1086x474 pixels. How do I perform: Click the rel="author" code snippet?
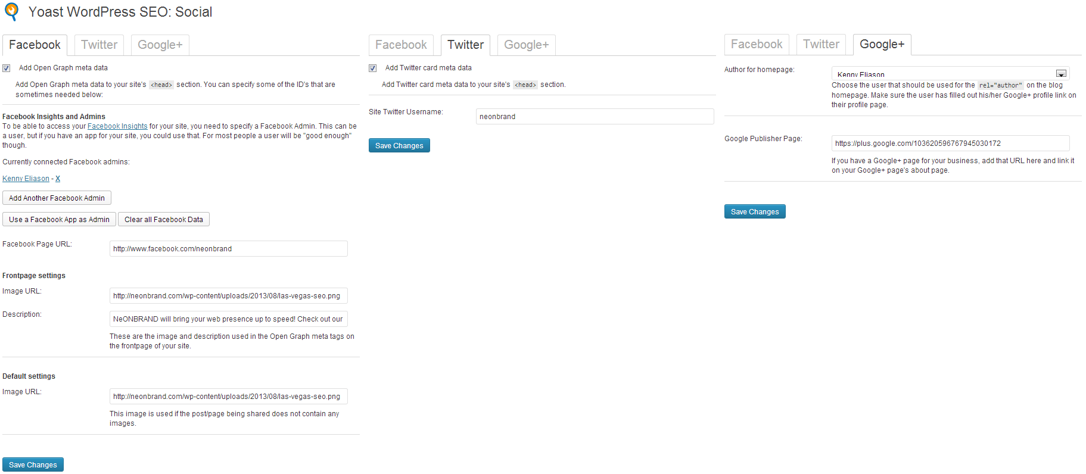point(1001,85)
